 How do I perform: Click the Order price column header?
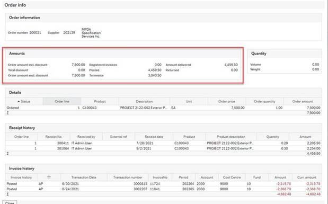tap(227, 101)
